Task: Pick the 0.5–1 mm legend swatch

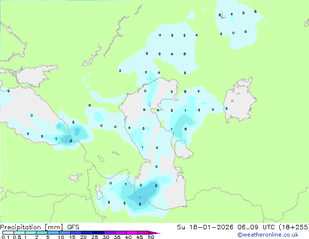Action: 19,233
